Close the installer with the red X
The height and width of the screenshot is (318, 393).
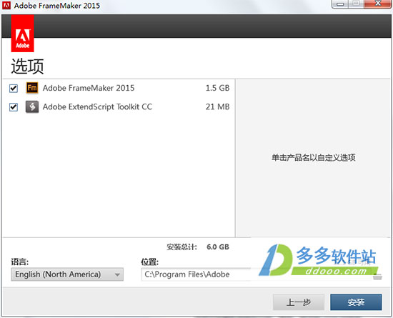377,4
